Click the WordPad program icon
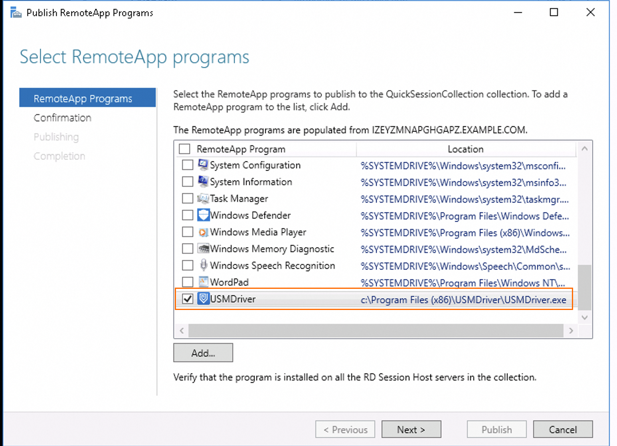Screen dimensions: 617x446 pos(203,282)
